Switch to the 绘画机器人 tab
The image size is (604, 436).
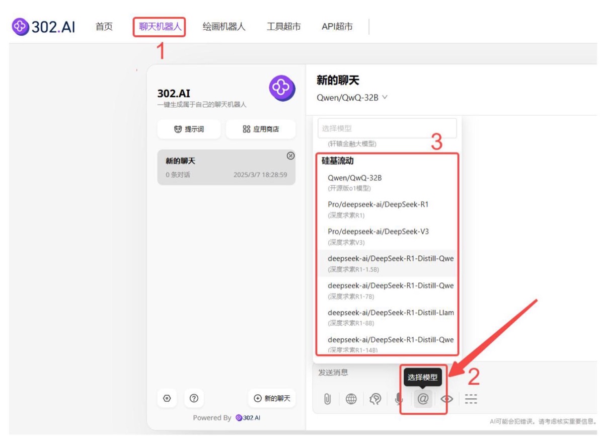point(224,27)
